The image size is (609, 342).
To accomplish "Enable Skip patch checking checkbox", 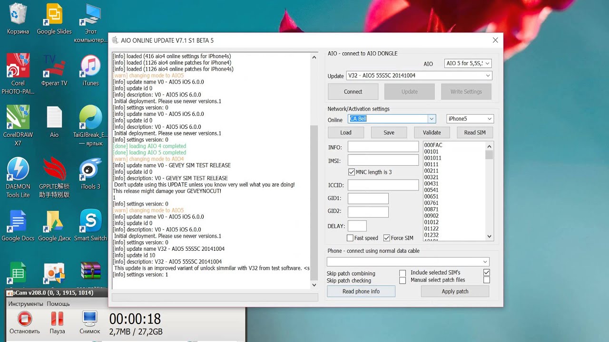I will 403,281.
